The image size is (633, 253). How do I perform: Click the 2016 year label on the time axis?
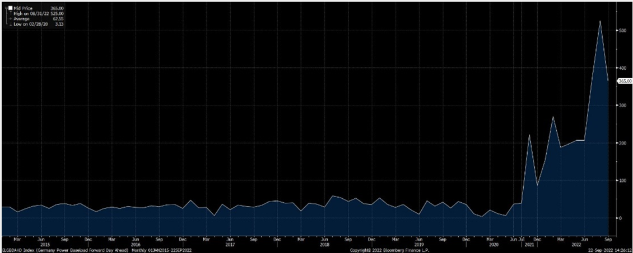point(136,244)
